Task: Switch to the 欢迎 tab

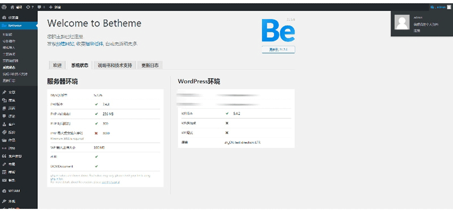Action: click(57, 65)
